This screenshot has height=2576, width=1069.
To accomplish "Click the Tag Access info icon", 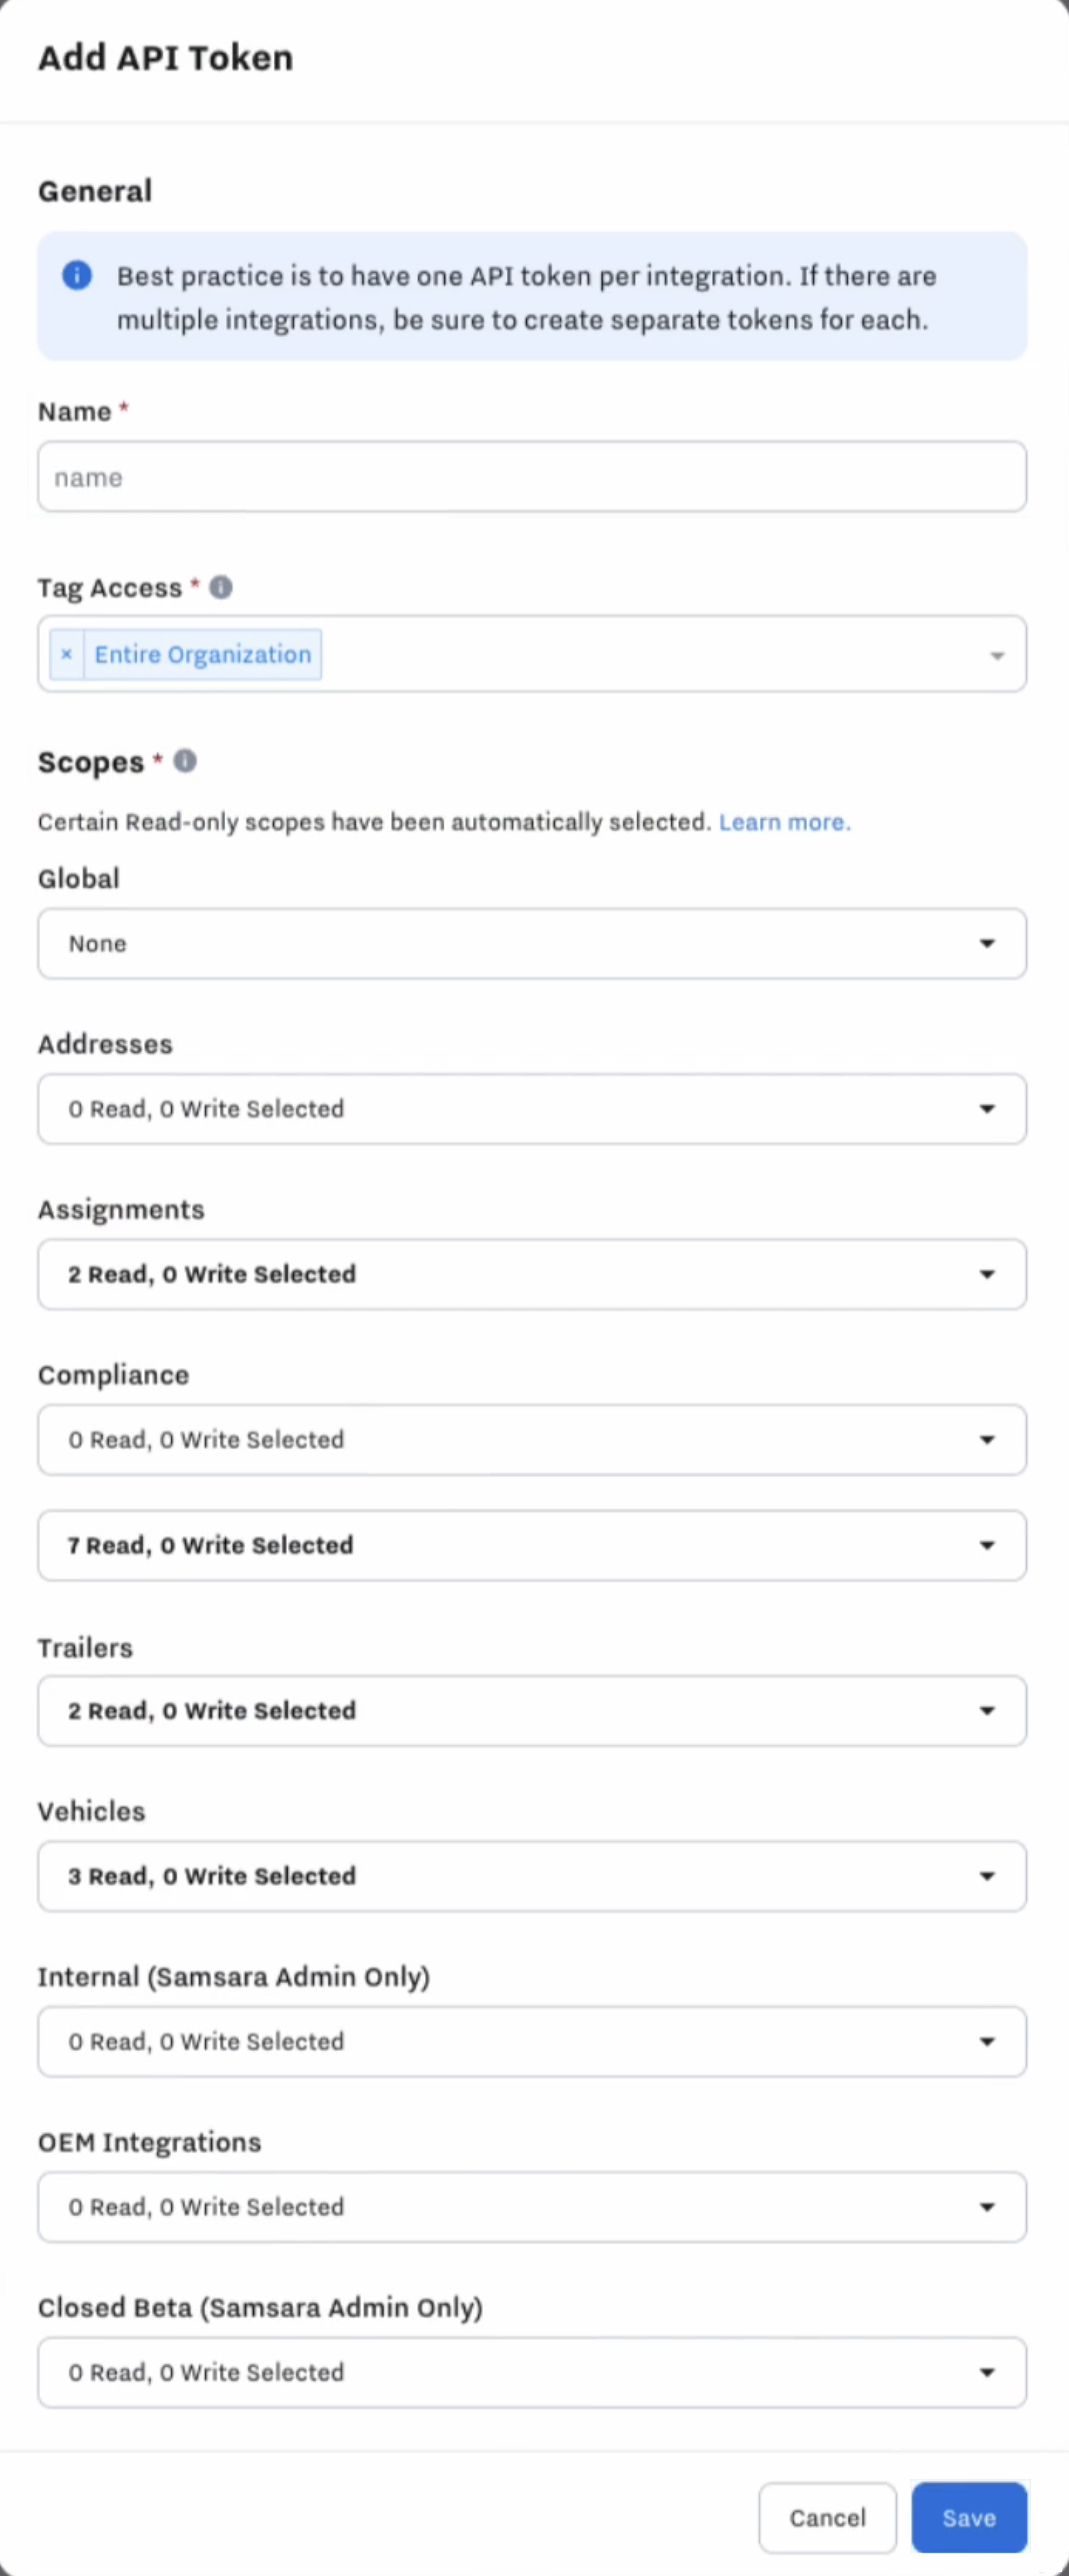I will [221, 587].
